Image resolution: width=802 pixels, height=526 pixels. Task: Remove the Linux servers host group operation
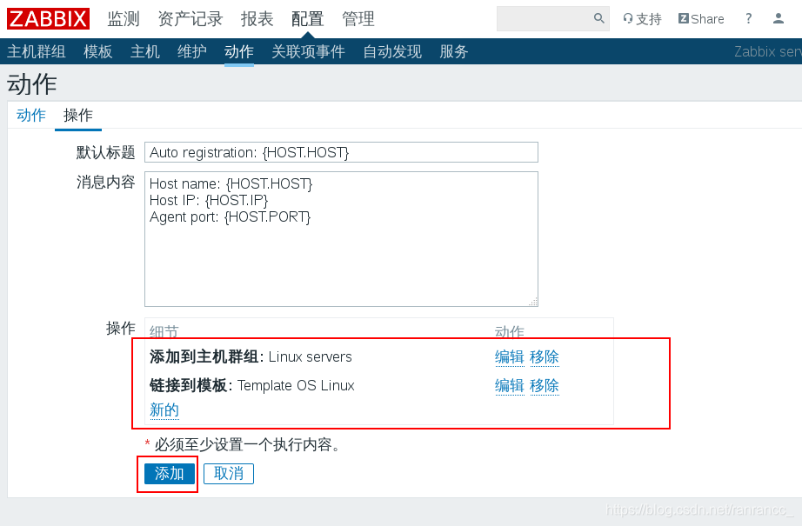pos(545,356)
